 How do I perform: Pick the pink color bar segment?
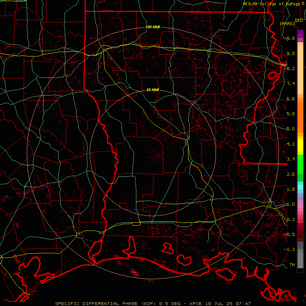(x=300, y=206)
